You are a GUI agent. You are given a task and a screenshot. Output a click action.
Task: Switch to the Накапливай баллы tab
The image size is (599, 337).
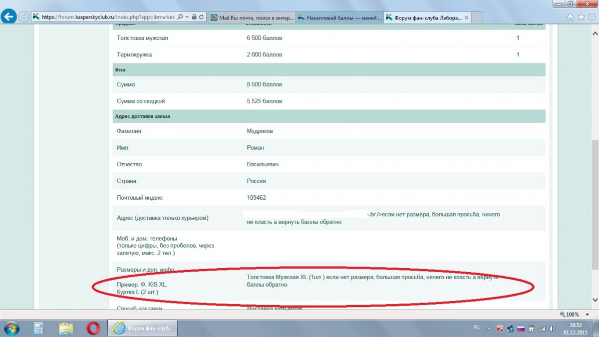click(340, 17)
